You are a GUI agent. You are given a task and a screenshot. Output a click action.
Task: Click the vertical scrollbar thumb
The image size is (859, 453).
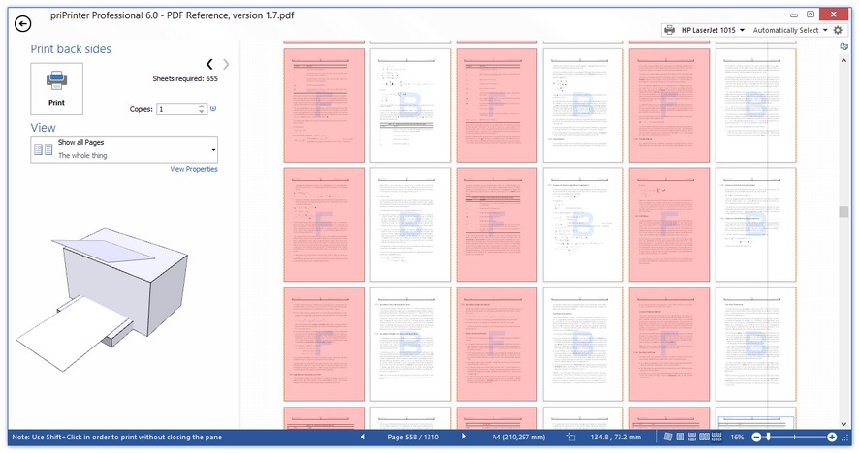click(843, 211)
